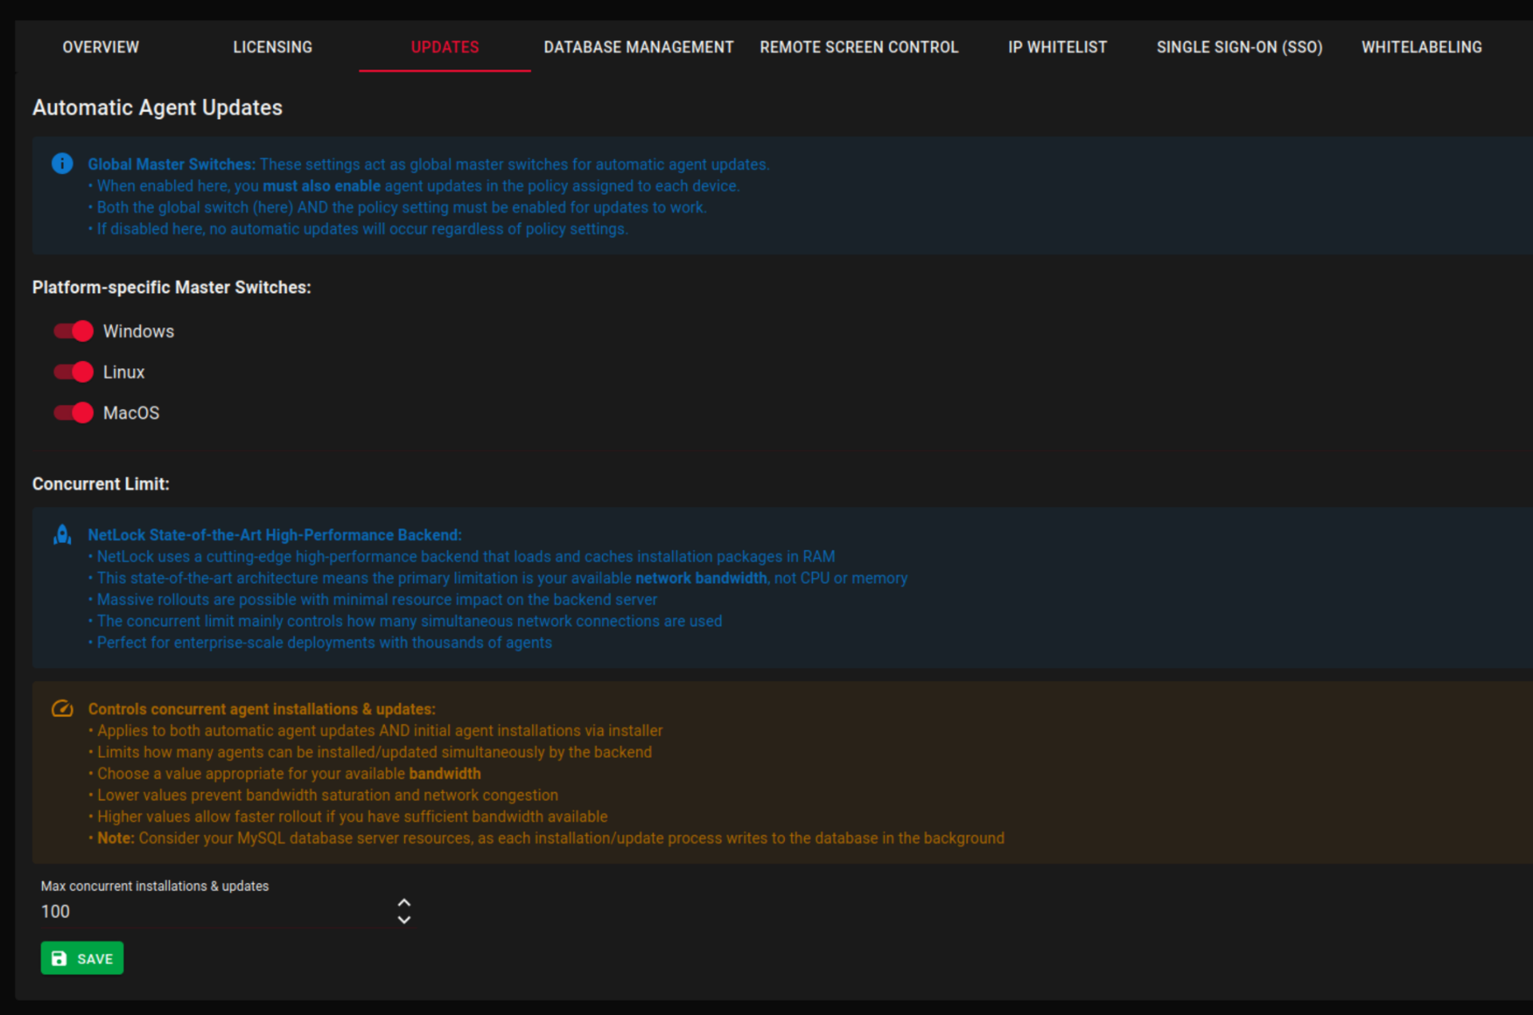Click the floppy disk icon inside the SAVE button
Image resolution: width=1533 pixels, height=1015 pixels.
point(60,958)
